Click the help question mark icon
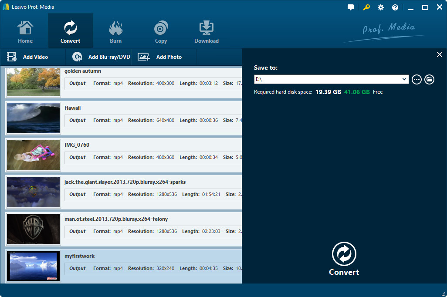The width and height of the screenshot is (447, 297). click(x=395, y=7)
